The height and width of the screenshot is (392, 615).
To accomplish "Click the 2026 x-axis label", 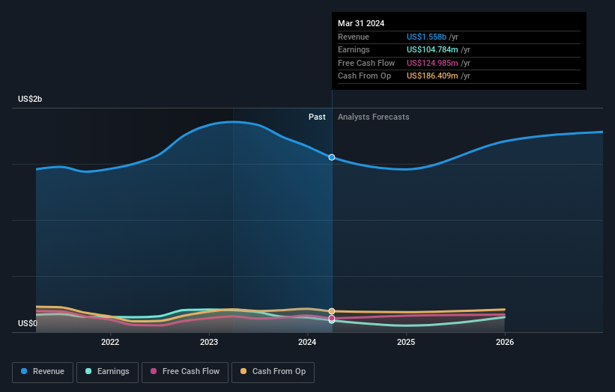I will pos(505,343).
